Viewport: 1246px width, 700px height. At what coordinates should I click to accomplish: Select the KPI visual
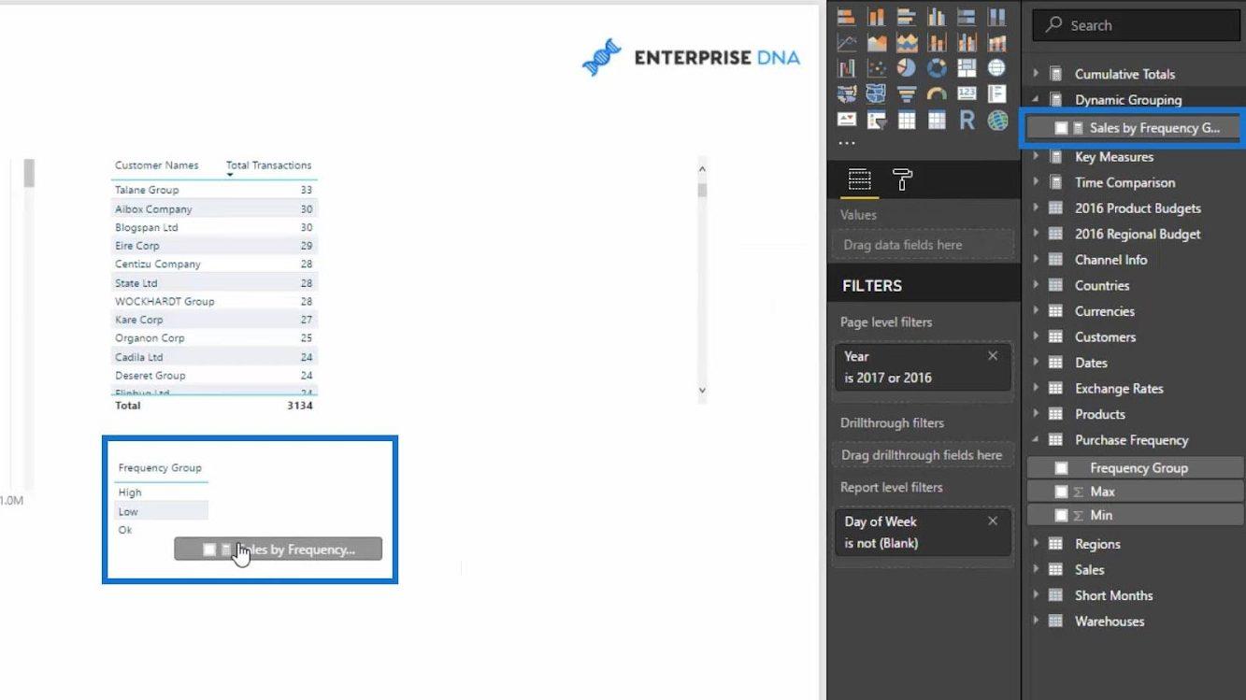pos(846,120)
